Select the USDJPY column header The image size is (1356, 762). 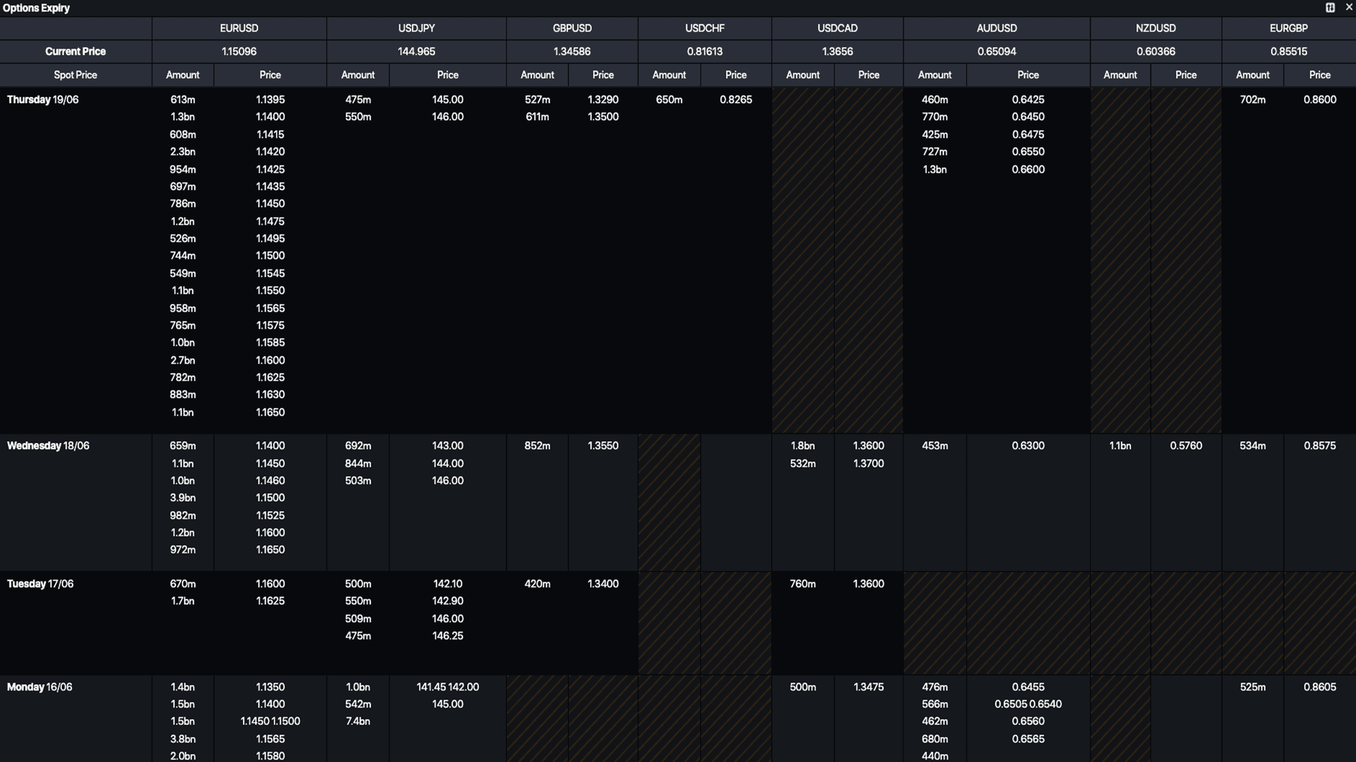tap(416, 28)
